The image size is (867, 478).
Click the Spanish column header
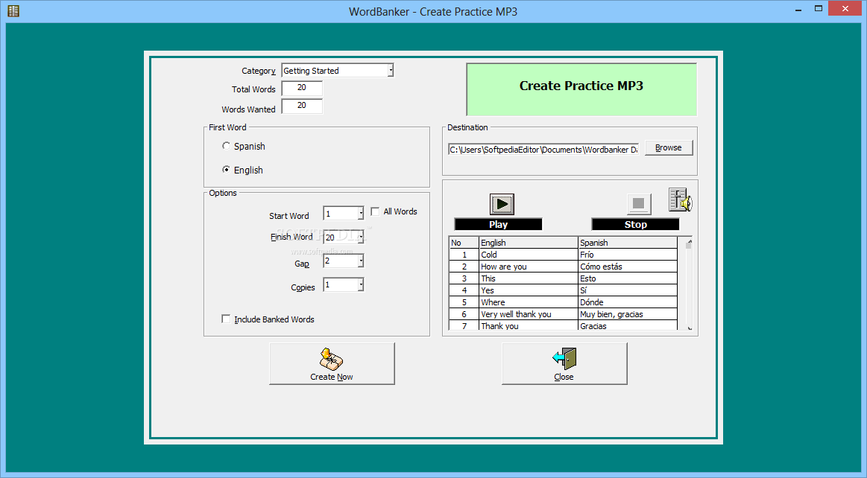(x=628, y=242)
